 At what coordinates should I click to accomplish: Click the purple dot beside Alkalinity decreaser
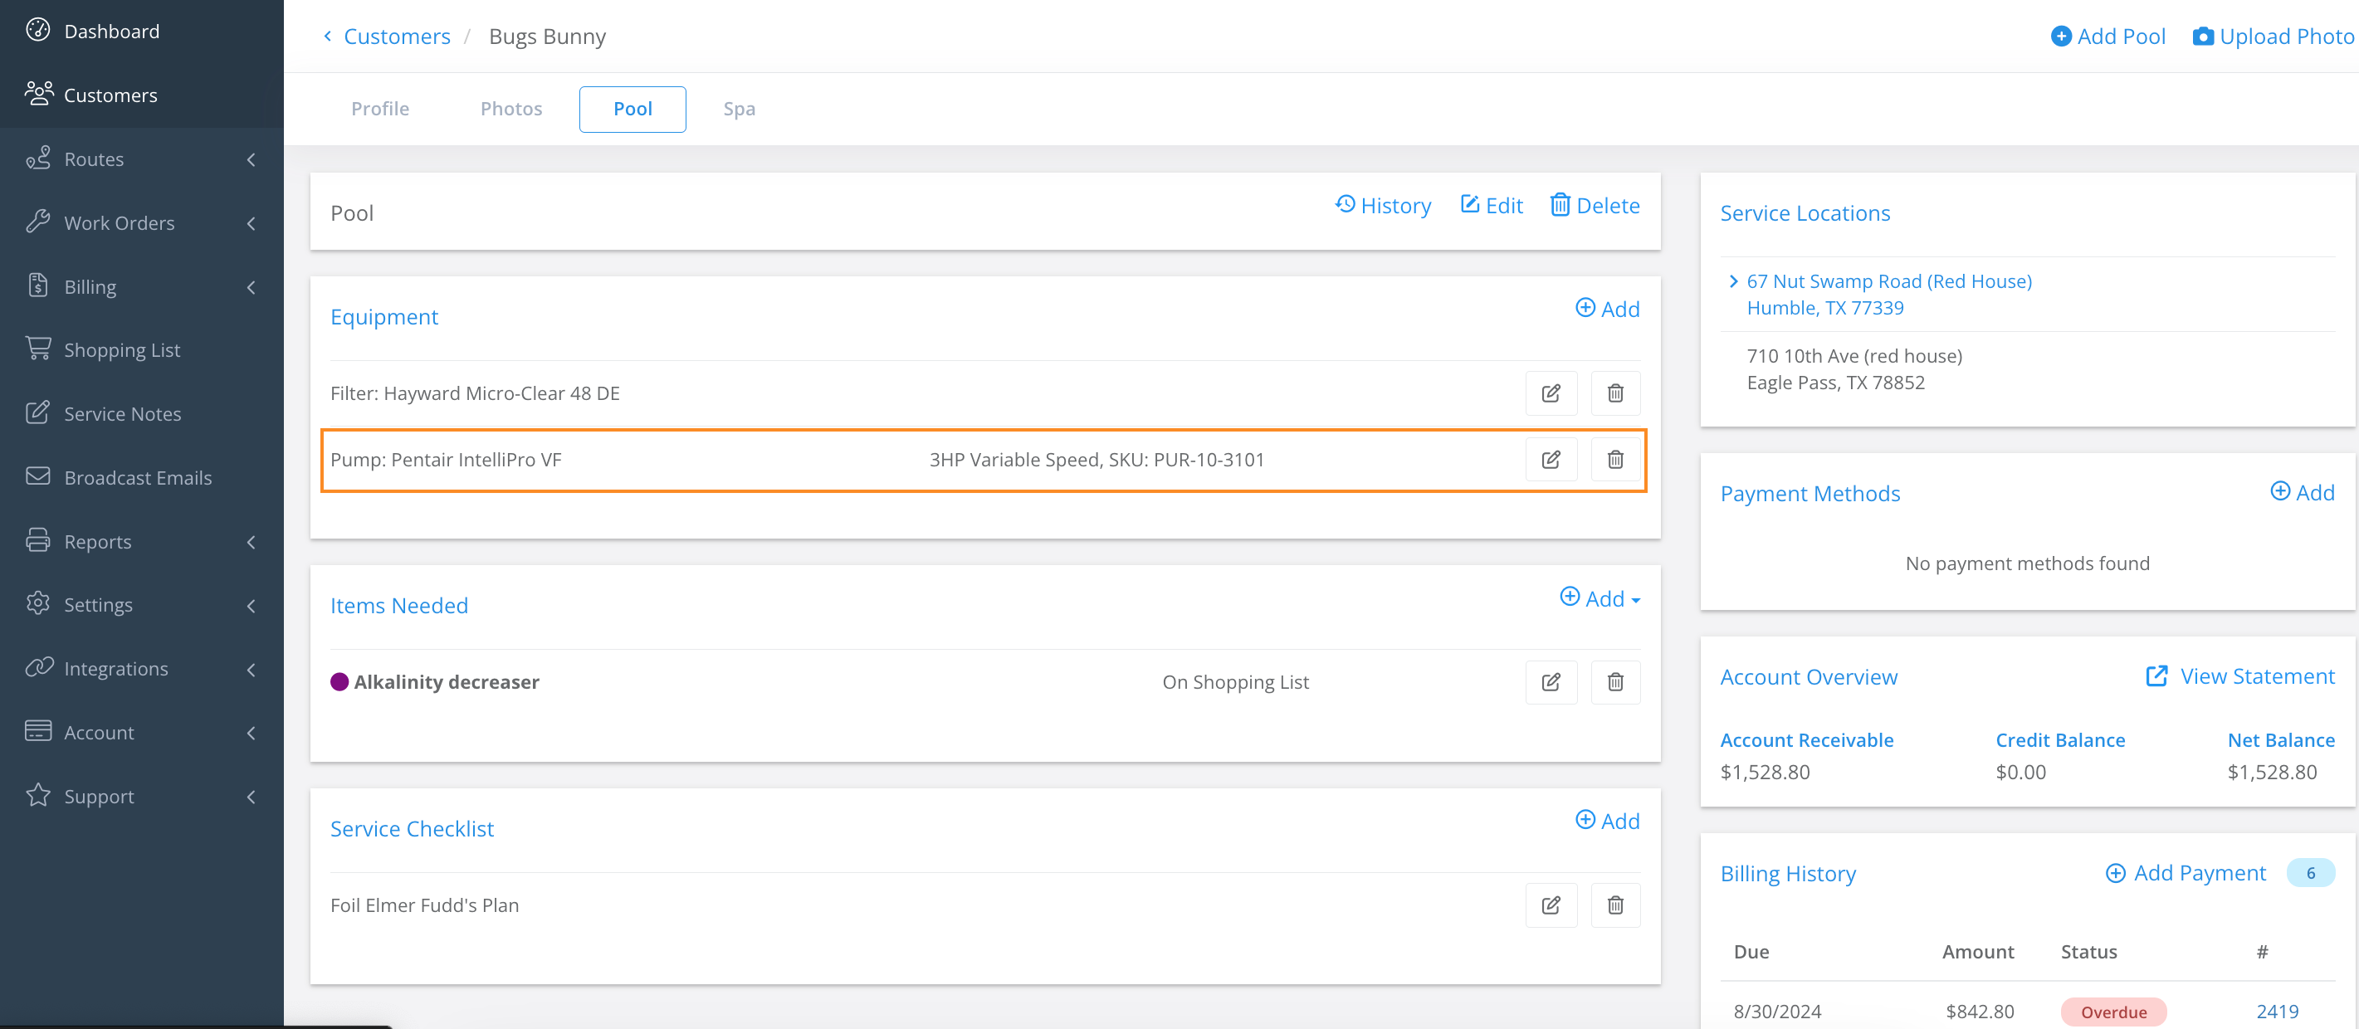click(339, 682)
